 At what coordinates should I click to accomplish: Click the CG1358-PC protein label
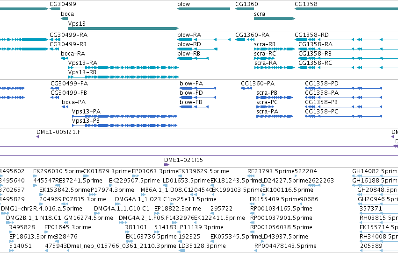point(321,112)
